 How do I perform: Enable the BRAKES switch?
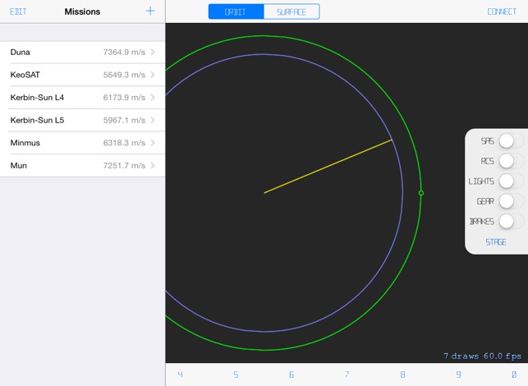(x=511, y=222)
